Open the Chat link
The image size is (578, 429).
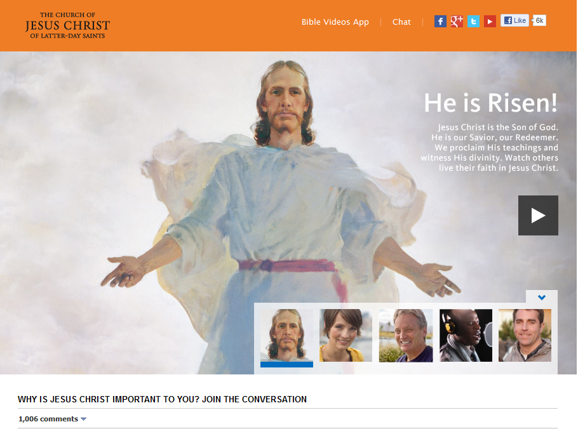coord(401,22)
